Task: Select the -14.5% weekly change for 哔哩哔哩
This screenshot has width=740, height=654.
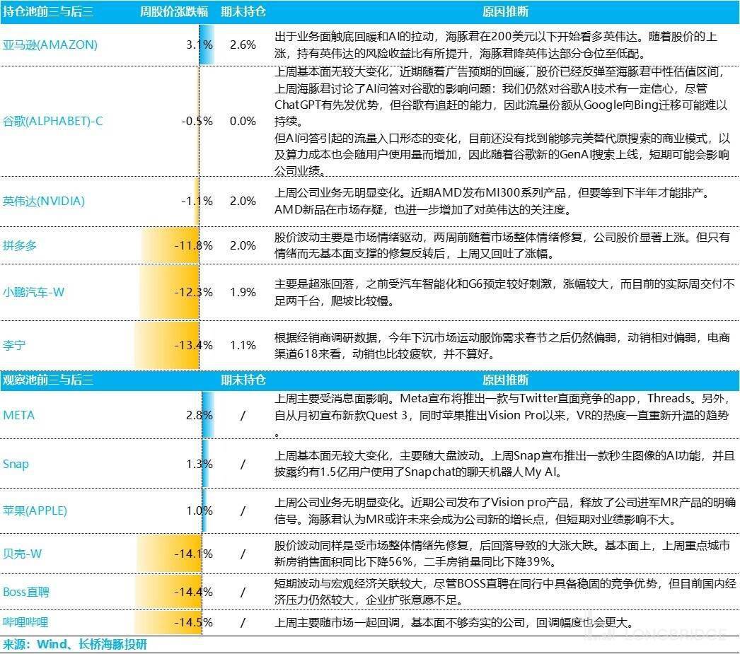Action: (194, 622)
